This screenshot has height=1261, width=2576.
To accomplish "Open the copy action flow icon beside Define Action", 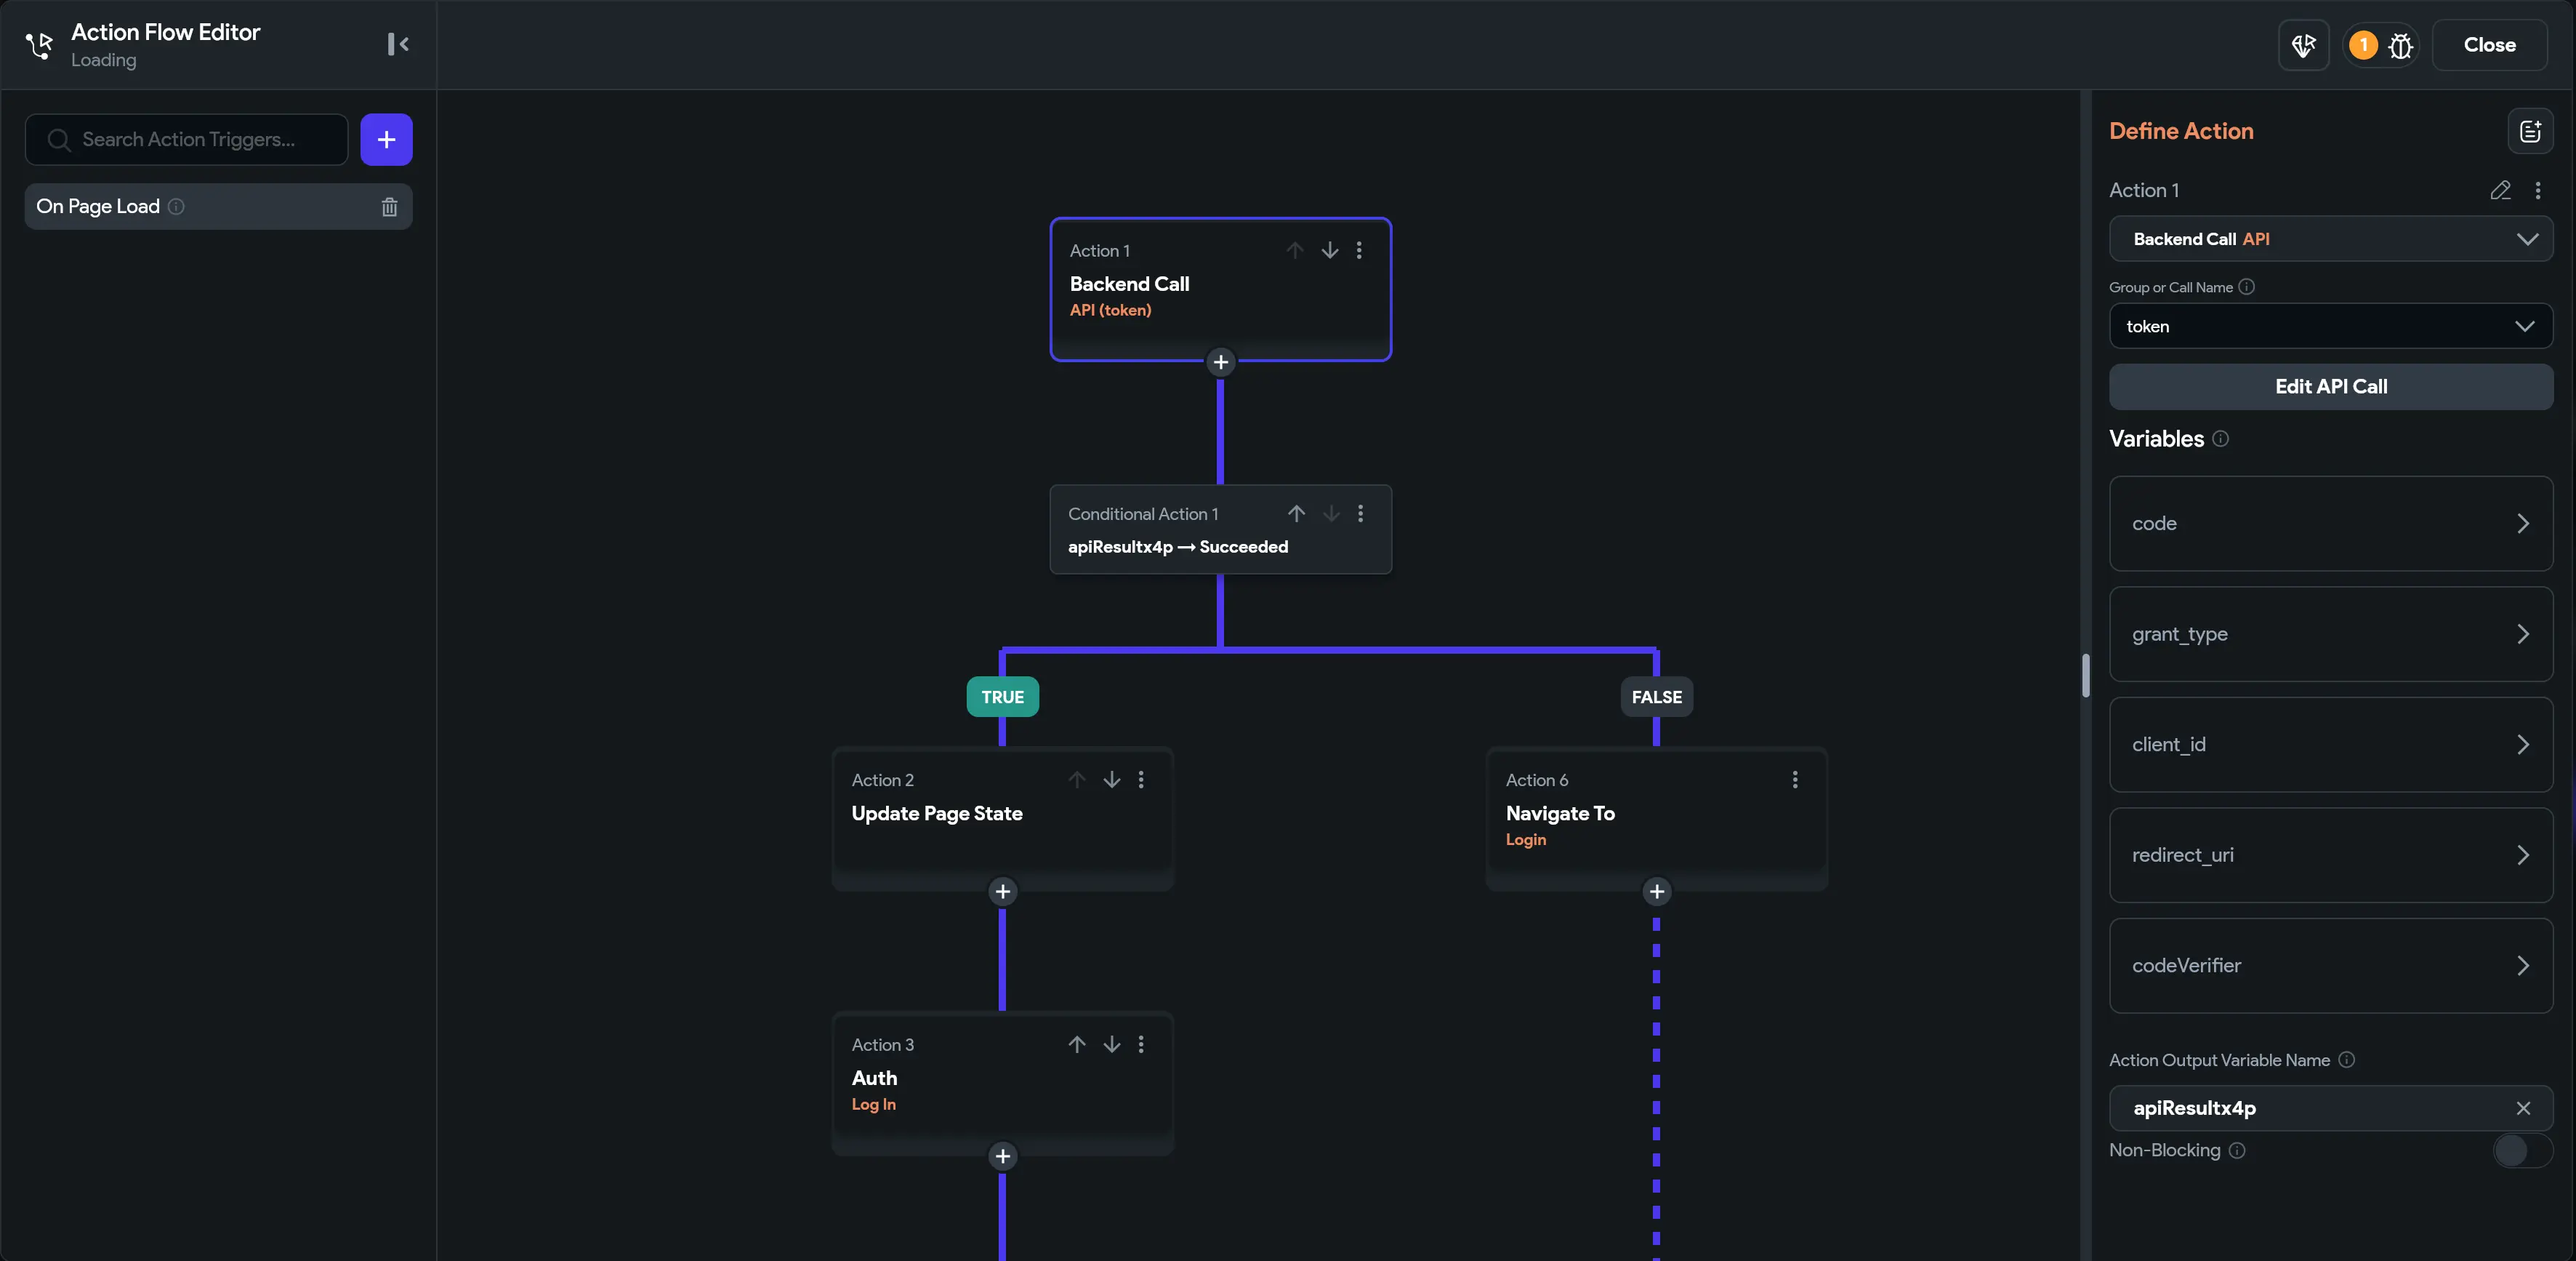I will [2531, 130].
